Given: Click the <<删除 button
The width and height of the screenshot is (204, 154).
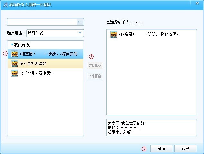Looking at the screenshot, I should tap(95, 76).
